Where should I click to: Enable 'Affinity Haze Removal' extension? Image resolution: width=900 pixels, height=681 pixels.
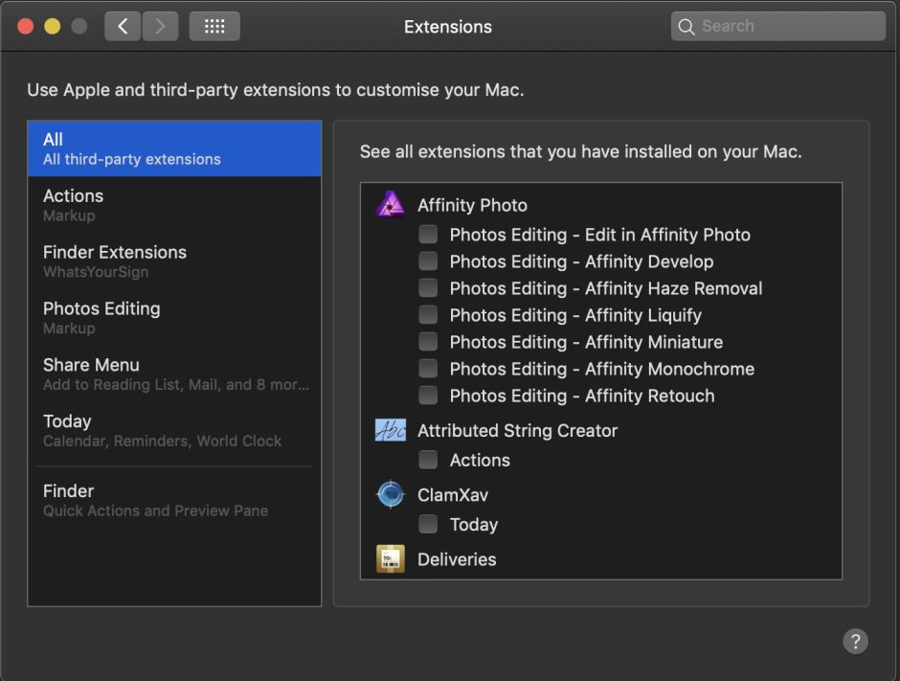click(x=428, y=287)
